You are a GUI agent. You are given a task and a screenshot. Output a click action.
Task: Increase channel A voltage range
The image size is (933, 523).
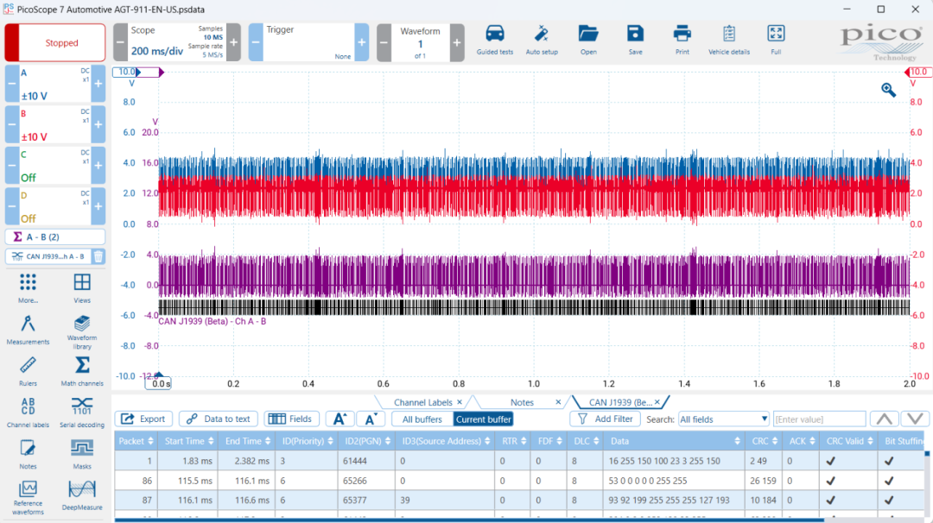click(x=98, y=84)
